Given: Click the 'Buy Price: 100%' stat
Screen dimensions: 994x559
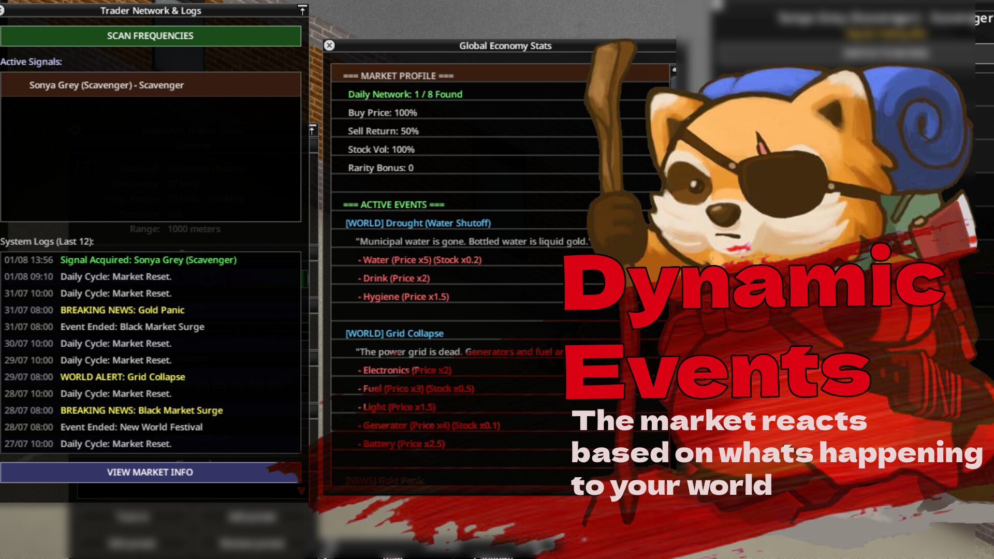Looking at the screenshot, I should (x=382, y=113).
